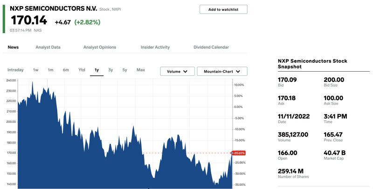Click the Bid value 170.09
Screen dimensions: 373x189
click(287, 80)
